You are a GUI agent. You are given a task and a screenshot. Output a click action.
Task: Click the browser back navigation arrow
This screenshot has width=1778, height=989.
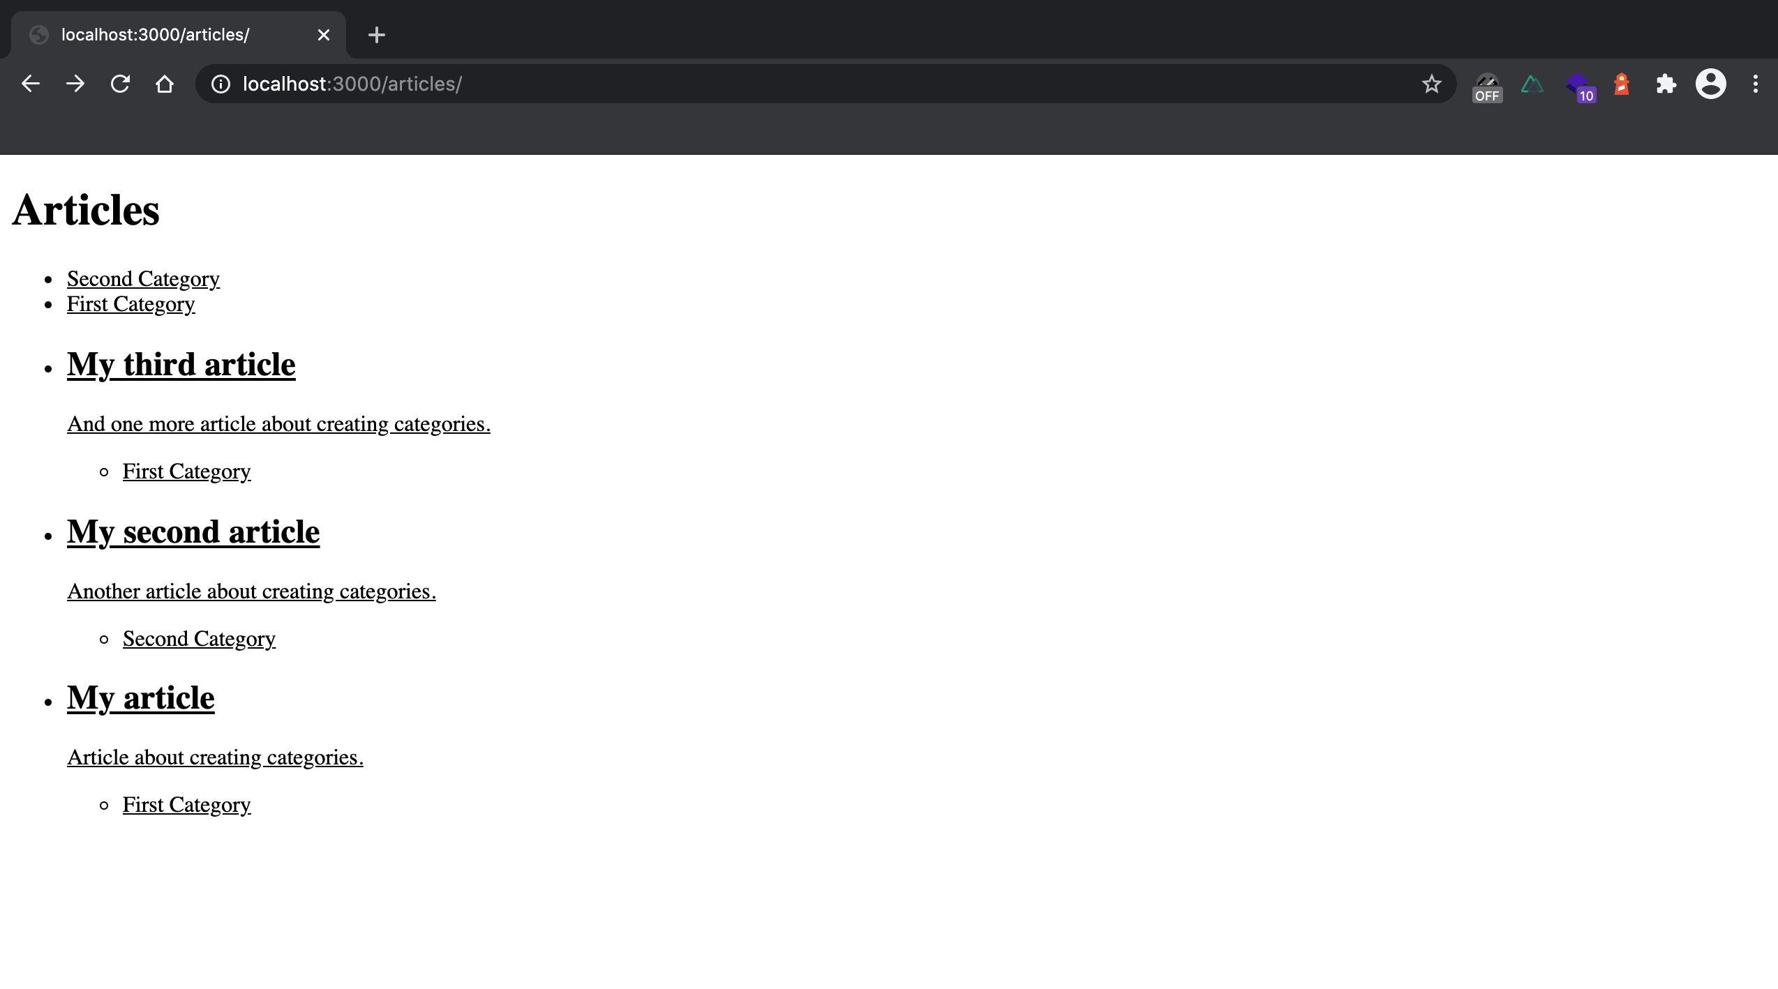[29, 83]
